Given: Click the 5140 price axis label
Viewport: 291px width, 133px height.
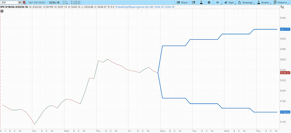Looking at the screenshot, I should (282, 121).
